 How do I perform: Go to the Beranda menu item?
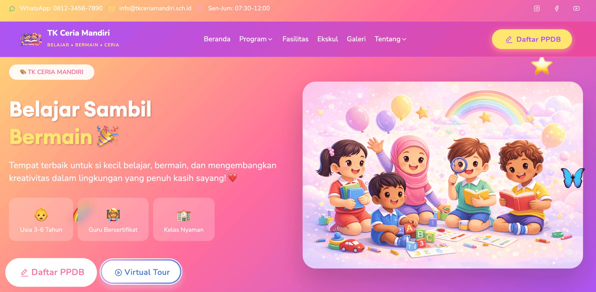[217, 39]
